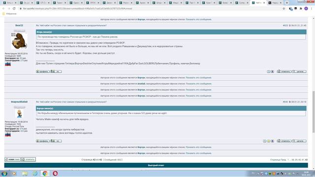
Task: Click the vertical page scrollbar thumb
Action: click(x=313, y=112)
